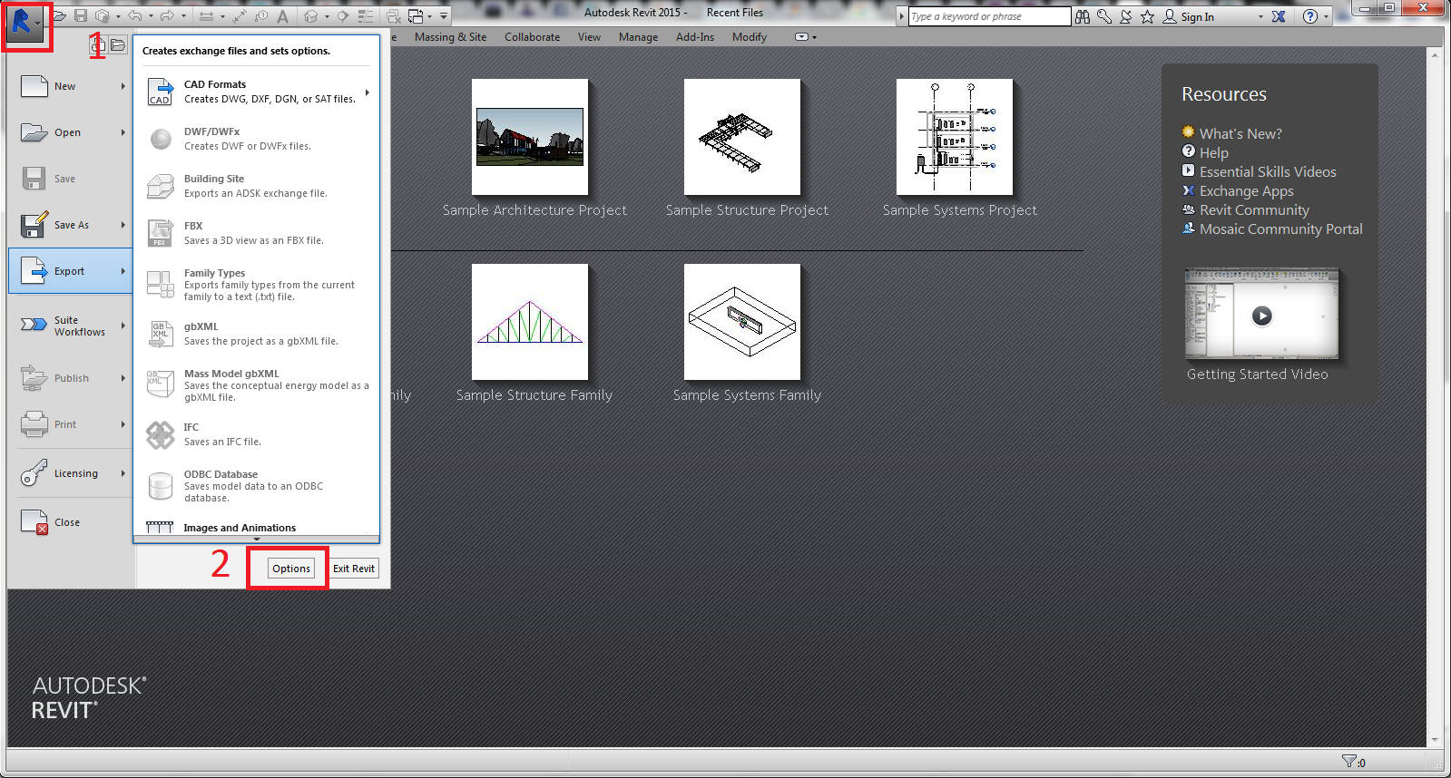
Task: Switch to the Add-Ins tab
Action: pyautogui.click(x=694, y=37)
